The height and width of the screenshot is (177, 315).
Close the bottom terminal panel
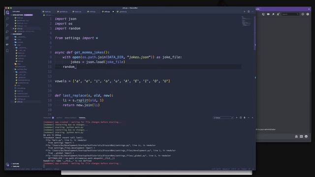[x=252, y=118]
